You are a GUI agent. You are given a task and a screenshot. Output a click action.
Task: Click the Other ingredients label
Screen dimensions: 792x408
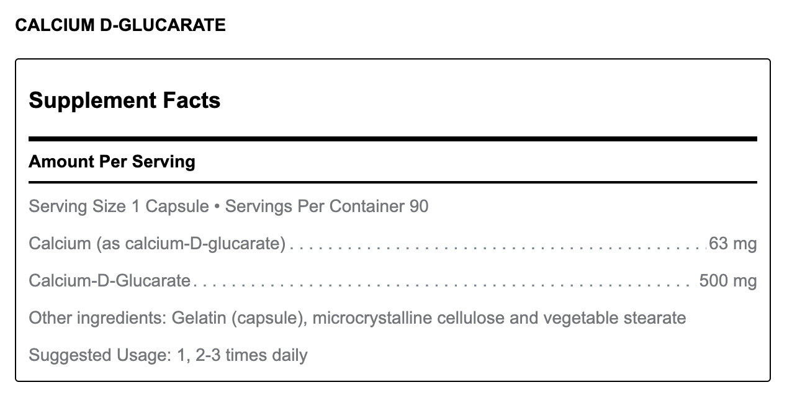click(x=94, y=318)
